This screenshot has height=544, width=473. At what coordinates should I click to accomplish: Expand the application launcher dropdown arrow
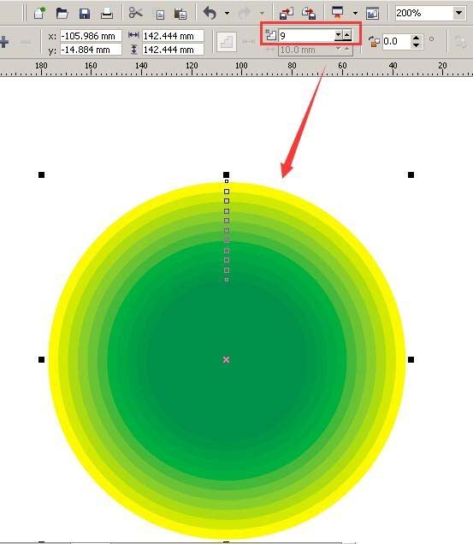click(x=355, y=13)
